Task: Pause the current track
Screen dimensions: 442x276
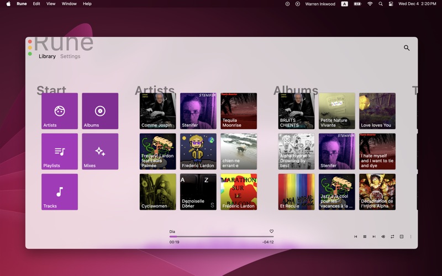Action: (365, 237)
